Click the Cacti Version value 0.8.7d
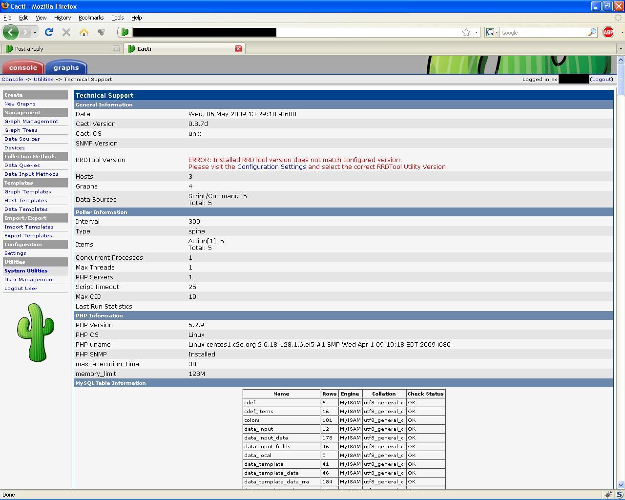 198,124
